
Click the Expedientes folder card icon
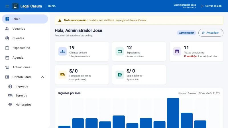point(120,51)
